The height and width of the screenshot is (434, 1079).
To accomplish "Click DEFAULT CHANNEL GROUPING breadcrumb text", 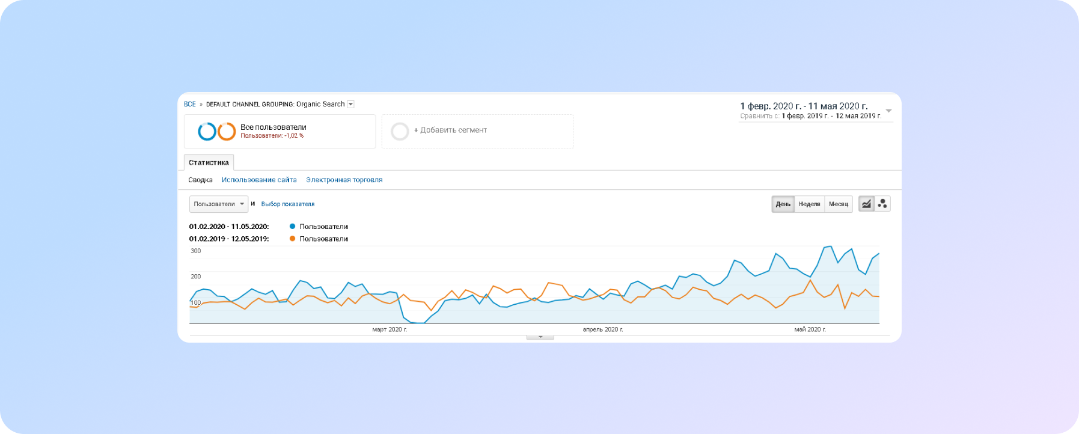I will (x=250, y=104).
